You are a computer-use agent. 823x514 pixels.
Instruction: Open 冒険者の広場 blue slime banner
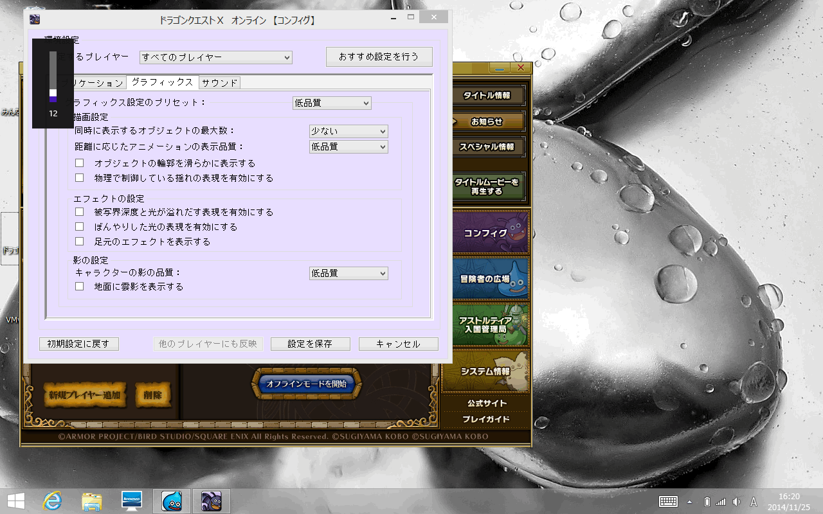486,278
